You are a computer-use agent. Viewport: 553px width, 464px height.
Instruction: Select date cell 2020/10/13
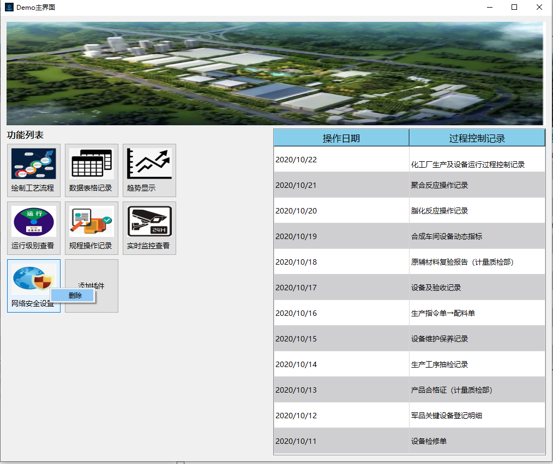[341, 390]
